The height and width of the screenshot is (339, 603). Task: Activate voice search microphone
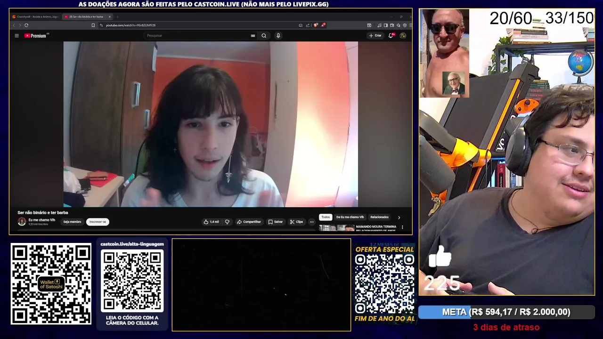click(278, 35)
